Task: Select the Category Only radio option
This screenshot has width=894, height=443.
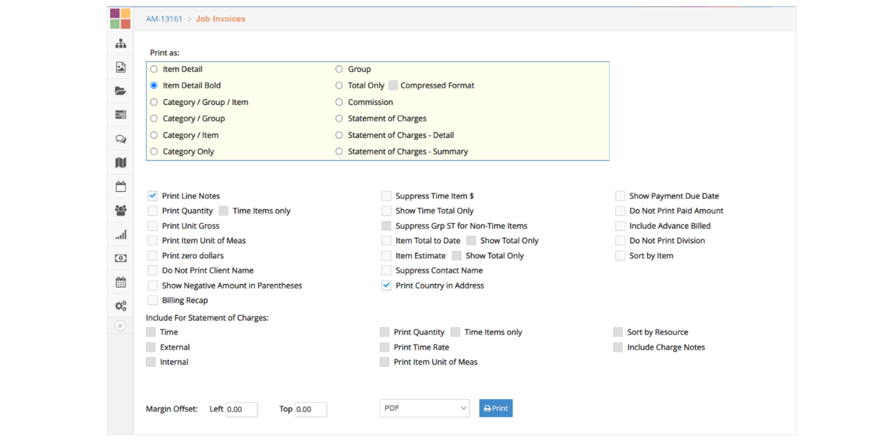Action: [x=154, y=152]
